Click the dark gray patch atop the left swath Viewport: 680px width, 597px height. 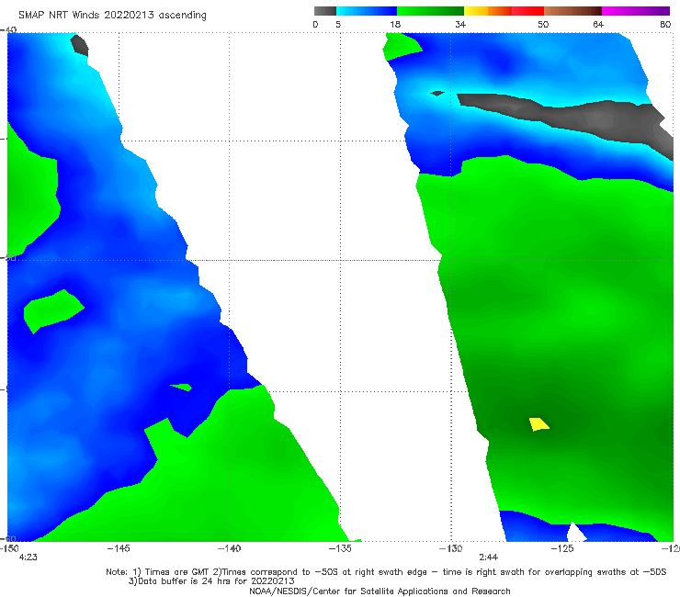(x=80, y=46)
